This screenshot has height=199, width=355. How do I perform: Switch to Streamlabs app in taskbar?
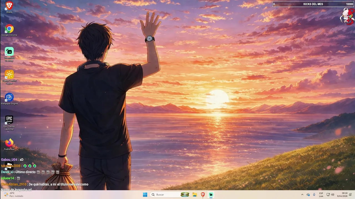pos(211,195)
